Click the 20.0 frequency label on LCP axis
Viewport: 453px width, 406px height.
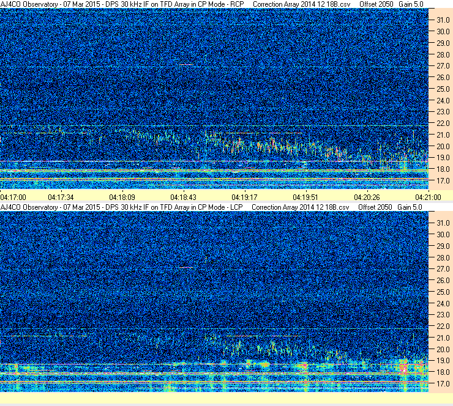tap(443, 350)
